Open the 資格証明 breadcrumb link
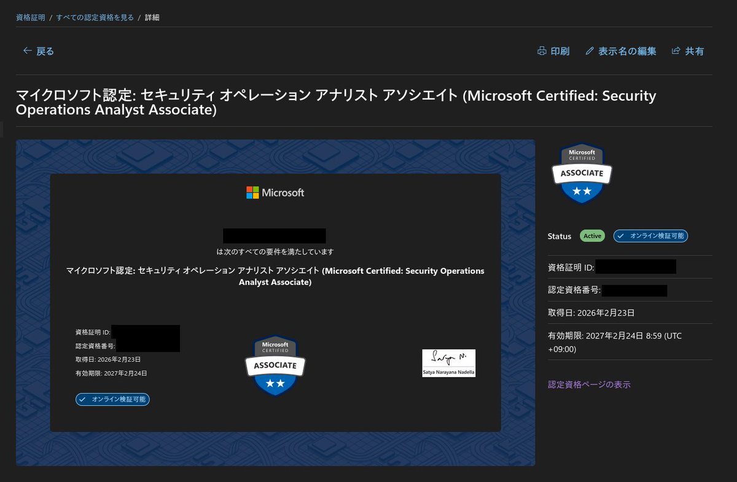 coord(31,17)
